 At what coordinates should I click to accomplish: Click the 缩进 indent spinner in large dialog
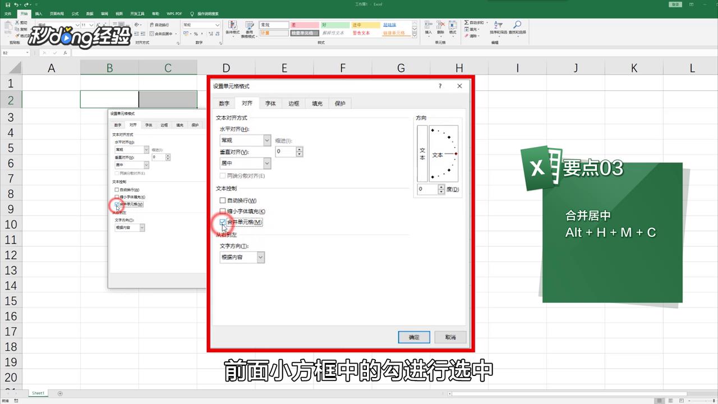click(300, 151)
